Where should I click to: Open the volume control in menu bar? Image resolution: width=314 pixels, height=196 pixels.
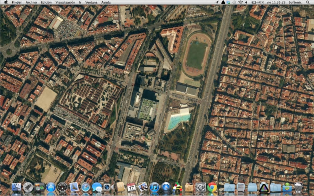246,2
